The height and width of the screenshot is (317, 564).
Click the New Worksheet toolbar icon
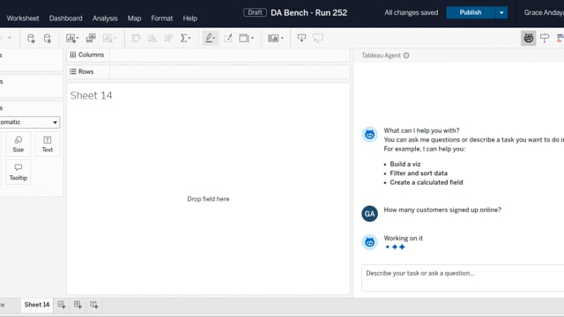(72, 38)
